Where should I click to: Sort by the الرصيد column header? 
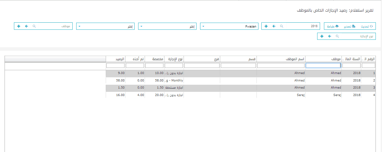point(115,59)
